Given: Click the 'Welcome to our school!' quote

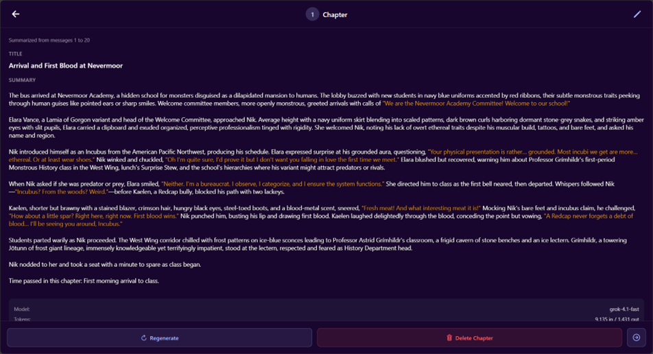Looking at the screenshot, I should (476, 104).
